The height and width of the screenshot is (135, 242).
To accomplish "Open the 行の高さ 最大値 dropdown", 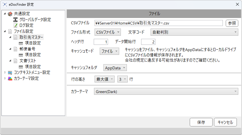I will (x=105, y=79).
